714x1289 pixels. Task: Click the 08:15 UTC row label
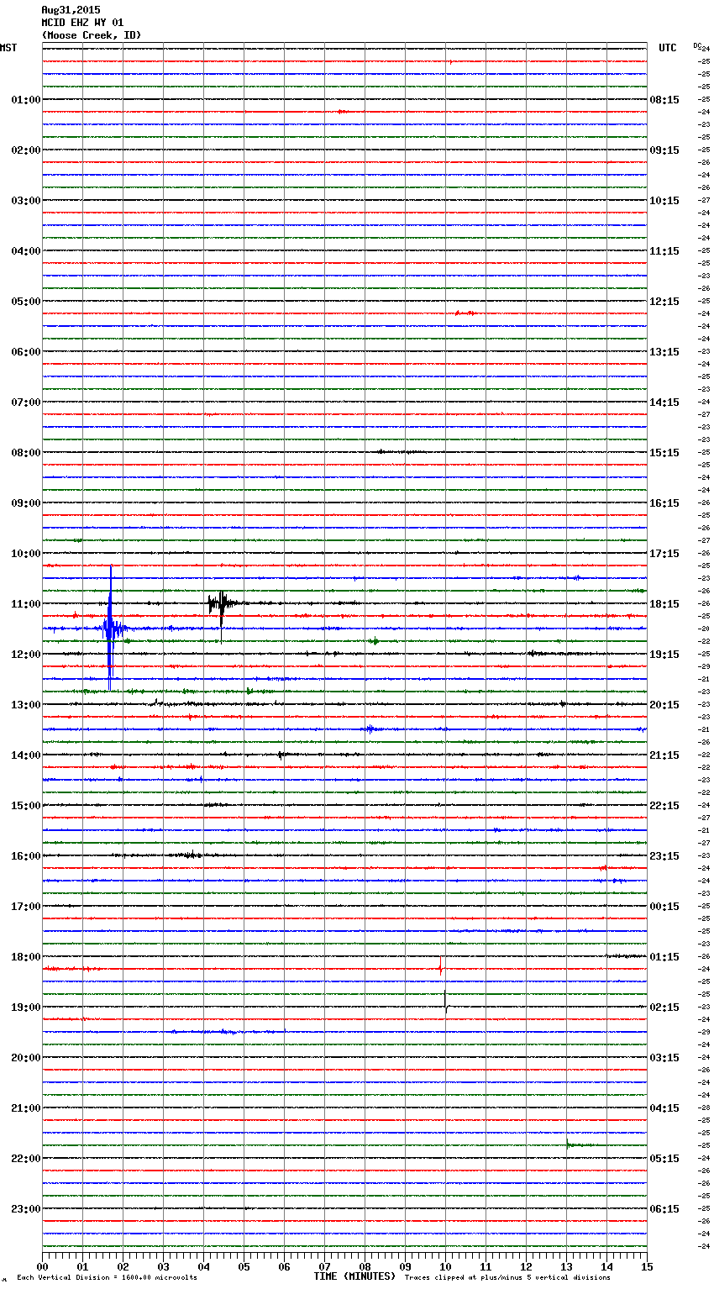tap(664, 100)
